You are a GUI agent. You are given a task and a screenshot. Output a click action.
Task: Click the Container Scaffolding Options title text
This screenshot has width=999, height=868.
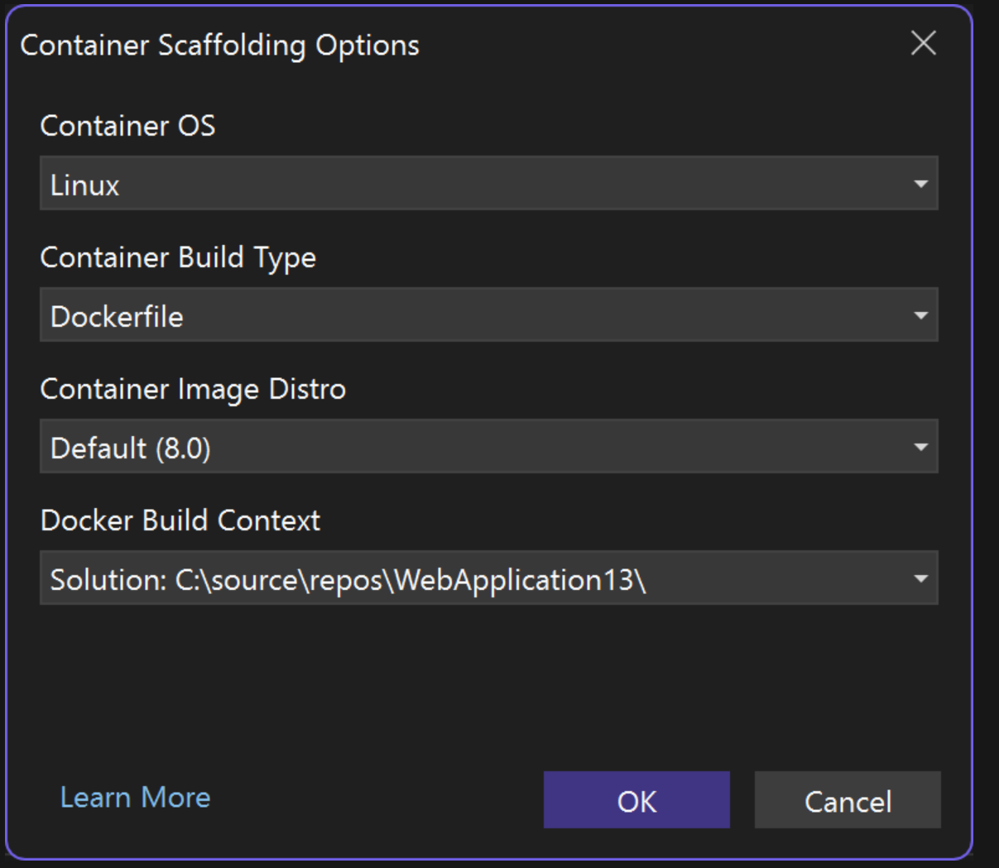point(219,46)
